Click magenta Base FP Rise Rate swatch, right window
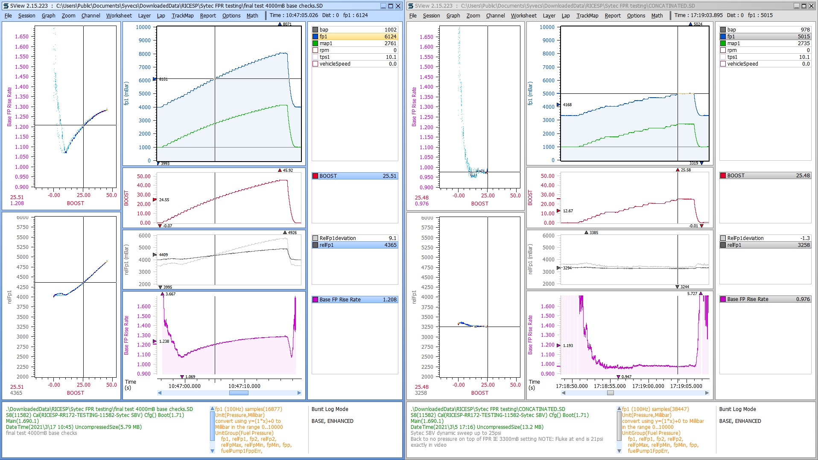This screenshot has height=460, width=818. tap(723, 299)
